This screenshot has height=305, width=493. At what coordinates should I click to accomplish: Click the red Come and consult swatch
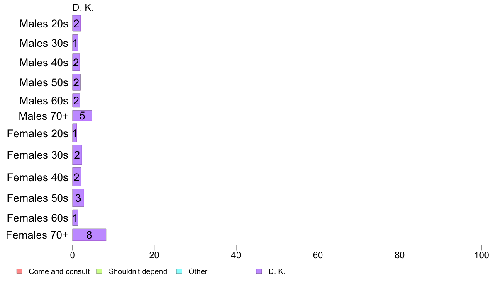point(20,271)
